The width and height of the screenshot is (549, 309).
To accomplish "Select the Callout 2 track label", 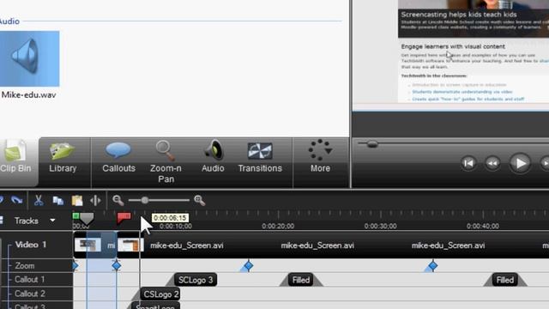I will click(30, 294).
